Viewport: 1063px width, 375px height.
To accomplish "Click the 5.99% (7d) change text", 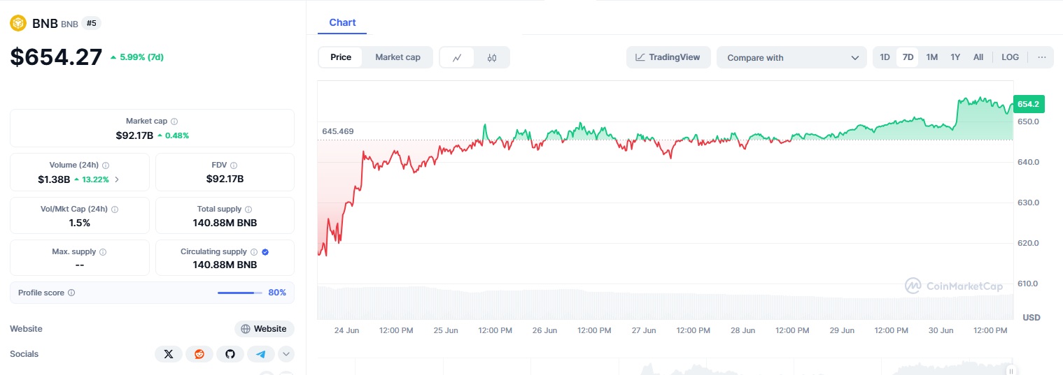I will [x=141, y=57].
